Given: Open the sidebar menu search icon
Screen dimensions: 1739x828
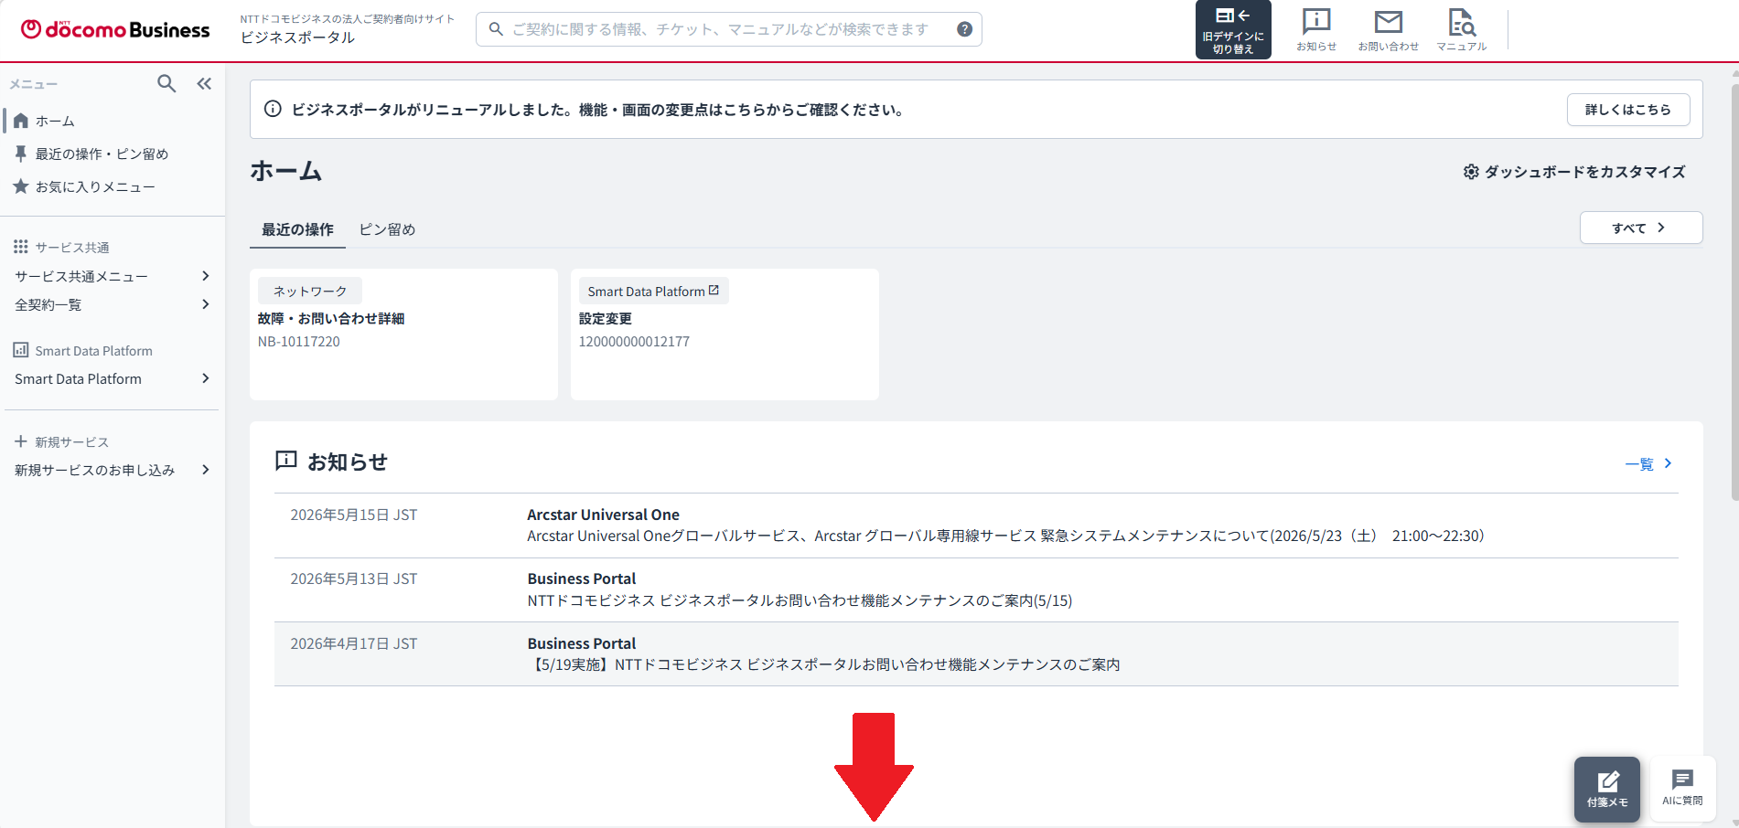Looking at the screenshot, I should click(x=166, y=84).
